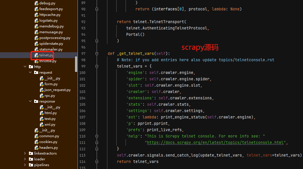Click the rpc.py file icon
This screenshot has height=169, width=303.
tap(42, 96)
